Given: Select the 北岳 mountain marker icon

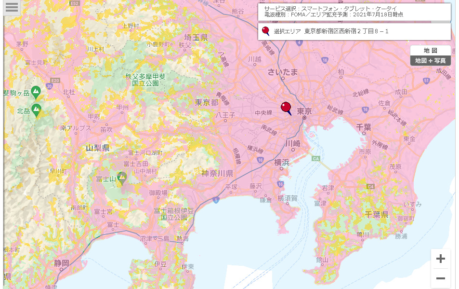Looking at the screenshot, I should [36, 110].
